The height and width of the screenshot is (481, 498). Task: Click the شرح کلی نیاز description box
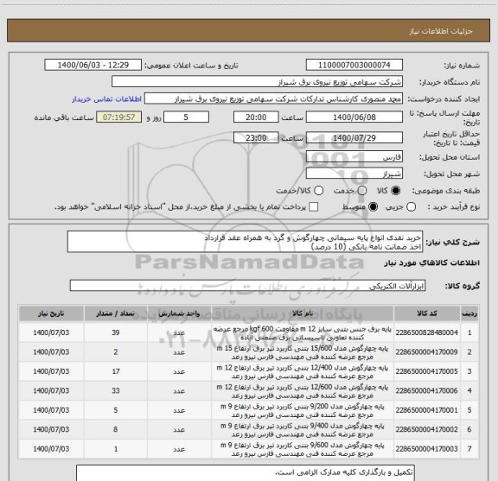point(245,242)
